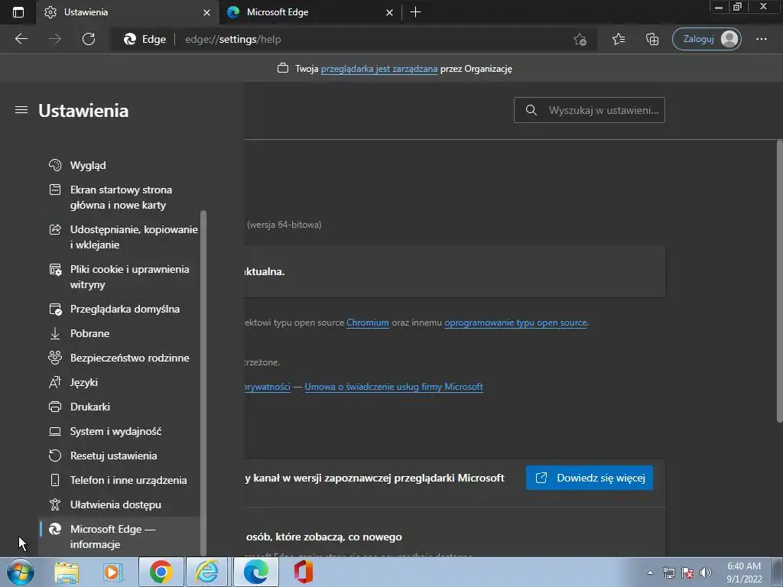This screenshot has width=783, height=587.
Task: Open Resetuj ustawienia section
Action: click(x=114, y=456)
